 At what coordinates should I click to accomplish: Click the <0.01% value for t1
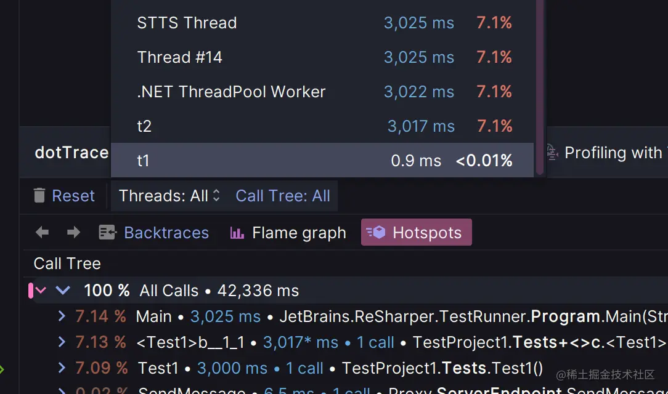(x=484, y=161)
